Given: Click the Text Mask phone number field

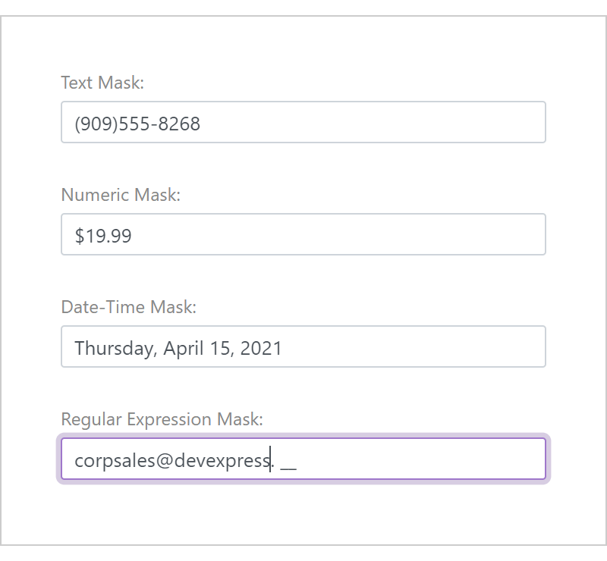Looking at the screenshot, I should coord(303,122).
